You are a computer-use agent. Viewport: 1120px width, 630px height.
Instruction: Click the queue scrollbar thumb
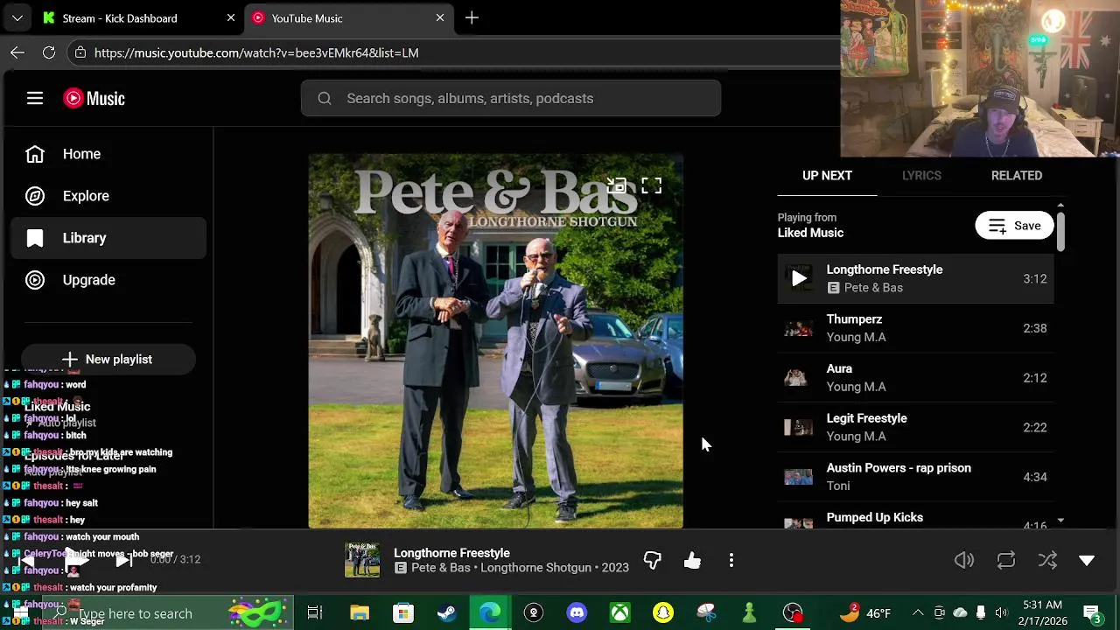click(x=1060, y=230)
